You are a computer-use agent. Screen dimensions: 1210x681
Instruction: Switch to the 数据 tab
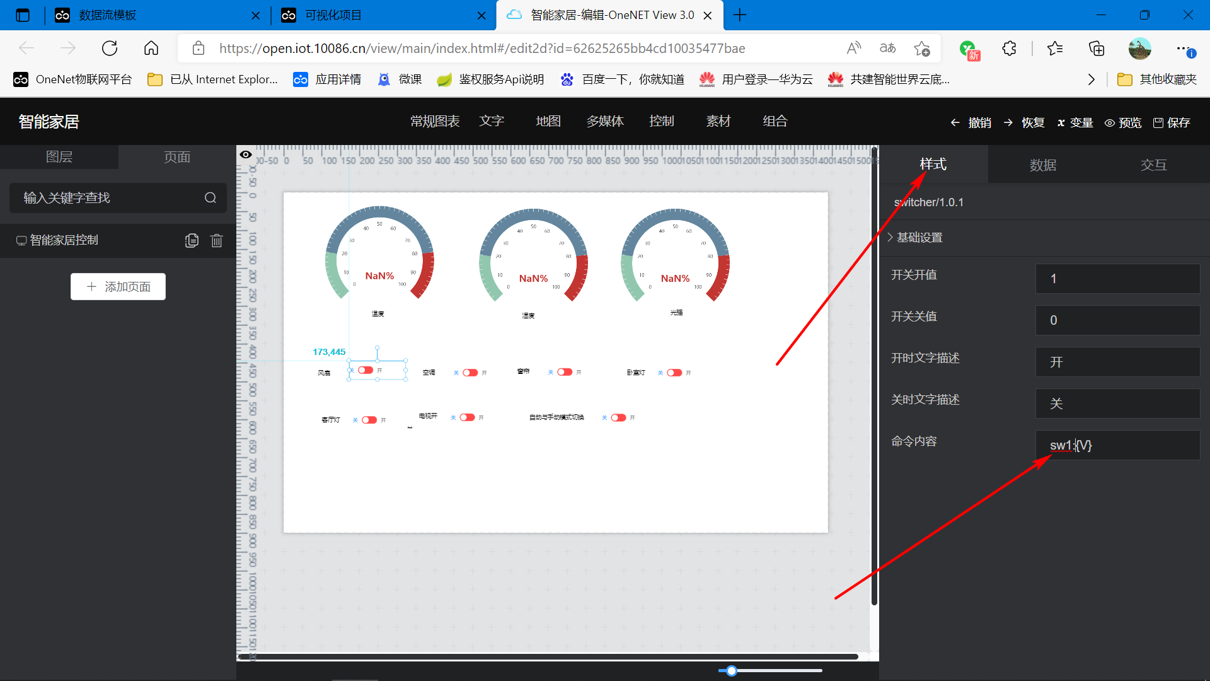click(x=1041, y=164)
